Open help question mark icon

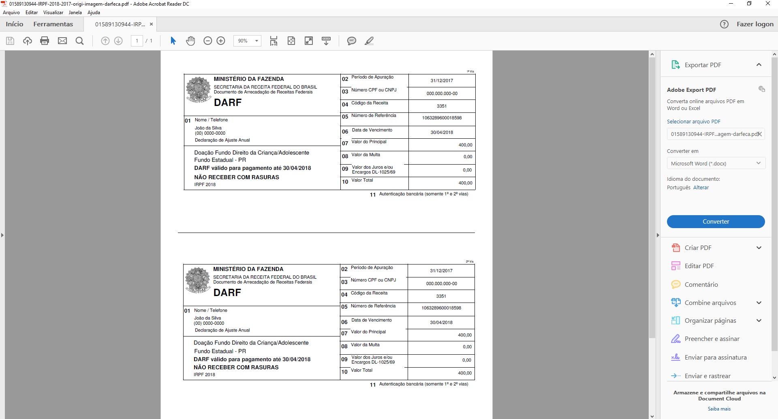click(724, 24)
